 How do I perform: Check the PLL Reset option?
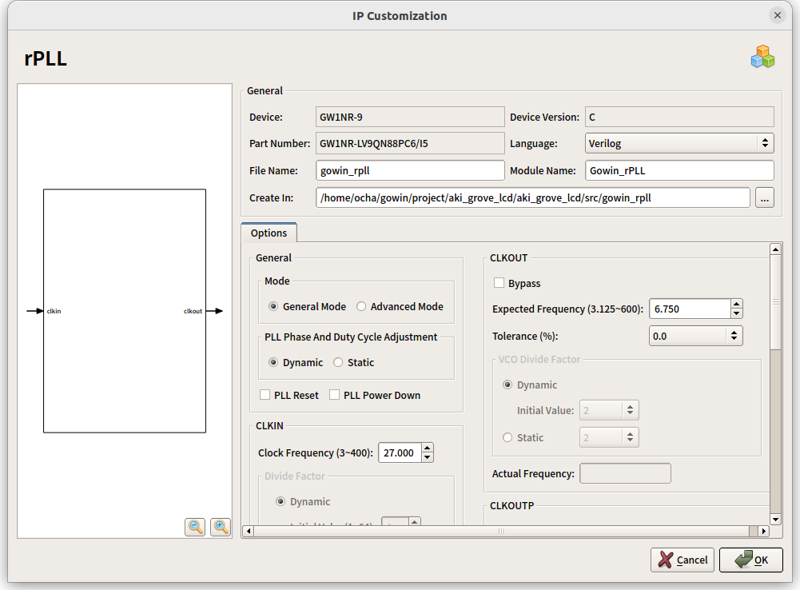click(x=265, y=395)
